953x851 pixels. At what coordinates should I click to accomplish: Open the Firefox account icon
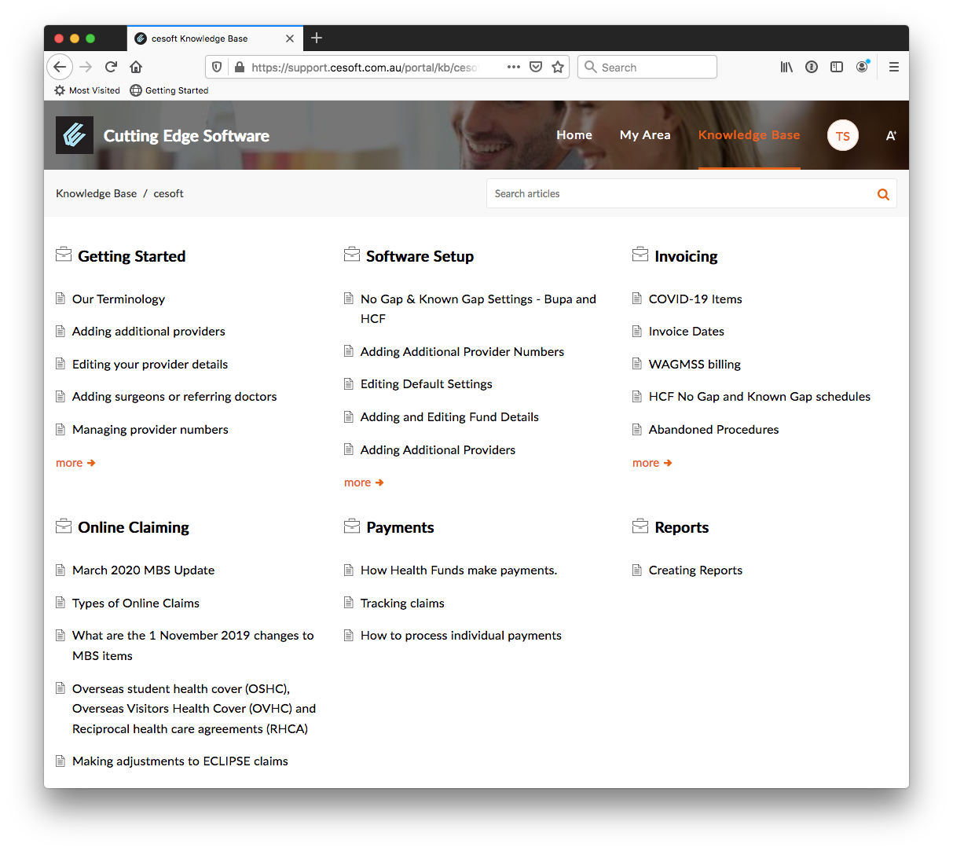(862, 67)
